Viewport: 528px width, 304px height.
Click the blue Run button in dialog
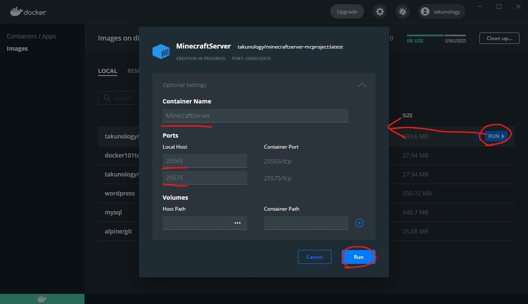(359, 257)
